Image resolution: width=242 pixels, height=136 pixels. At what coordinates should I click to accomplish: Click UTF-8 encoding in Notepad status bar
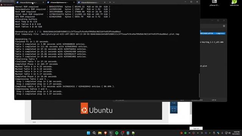pyautogui.click(x=214, y=100)
